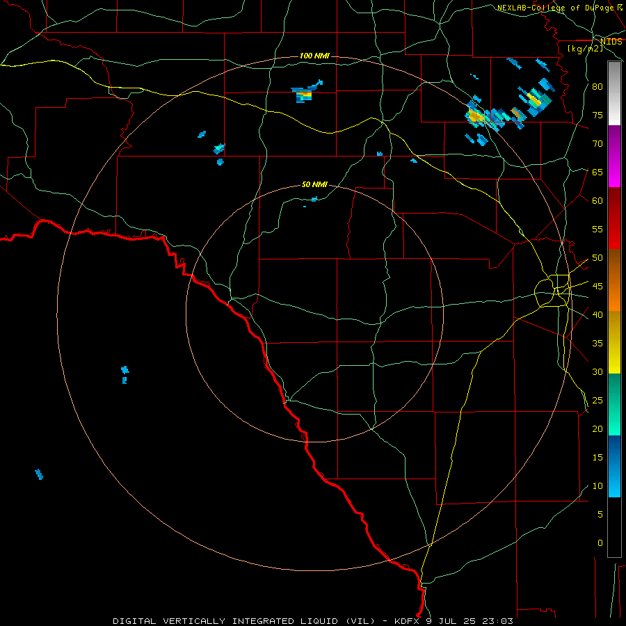
Task: Click the scale value 25
Action: tap(597, 401)
